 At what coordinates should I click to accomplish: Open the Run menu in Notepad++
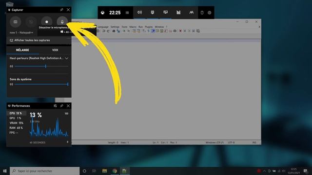141,27
